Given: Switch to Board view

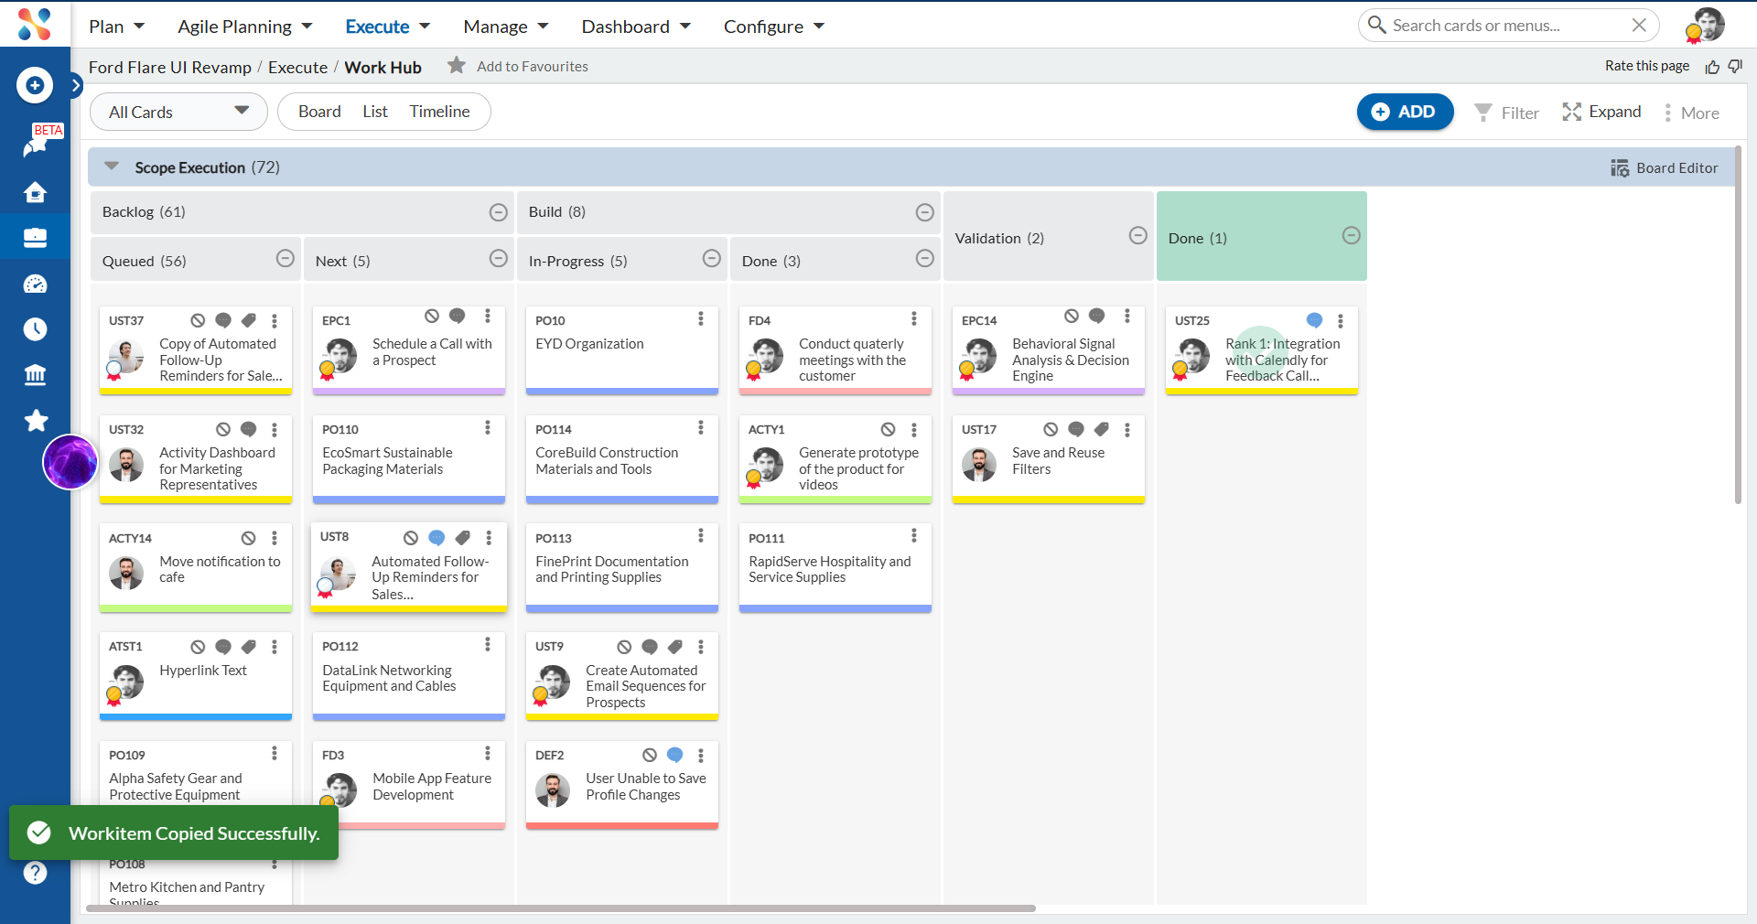Looking at the screenshot, I should (319, 112).
